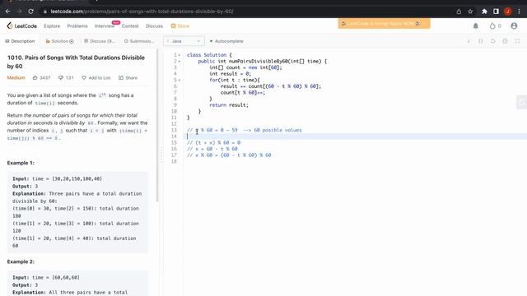Switch to the Solution tab

click(59, 41)
